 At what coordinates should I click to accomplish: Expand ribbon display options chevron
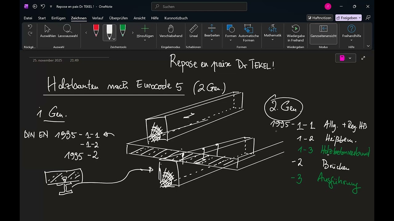point(368,46)
